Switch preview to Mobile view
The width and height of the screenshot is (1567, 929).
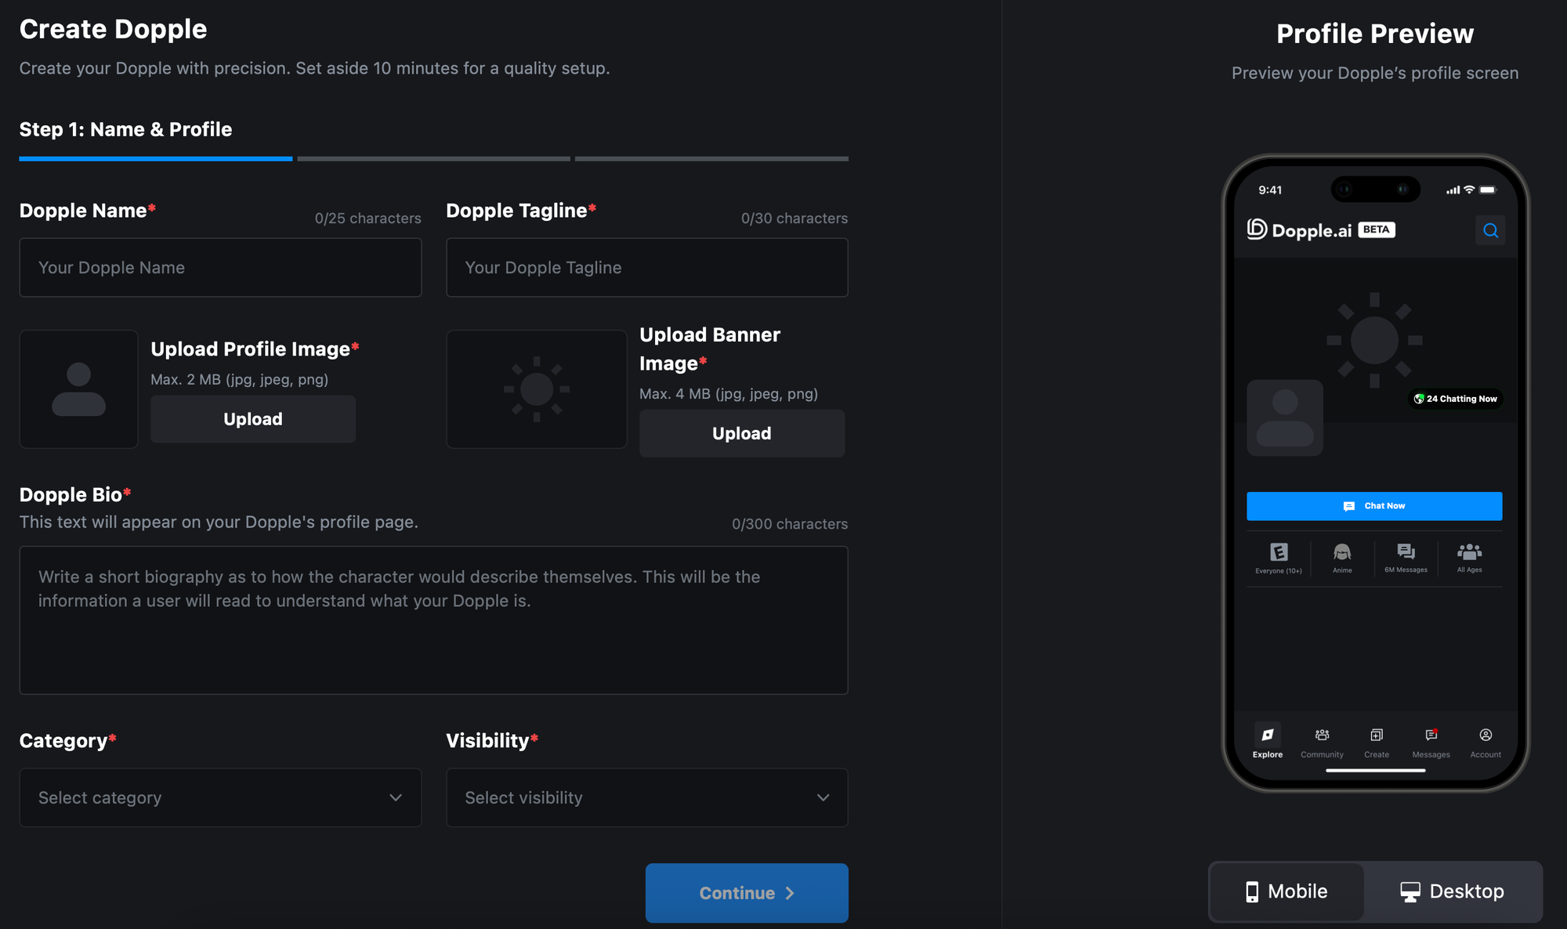(1287, 891)
